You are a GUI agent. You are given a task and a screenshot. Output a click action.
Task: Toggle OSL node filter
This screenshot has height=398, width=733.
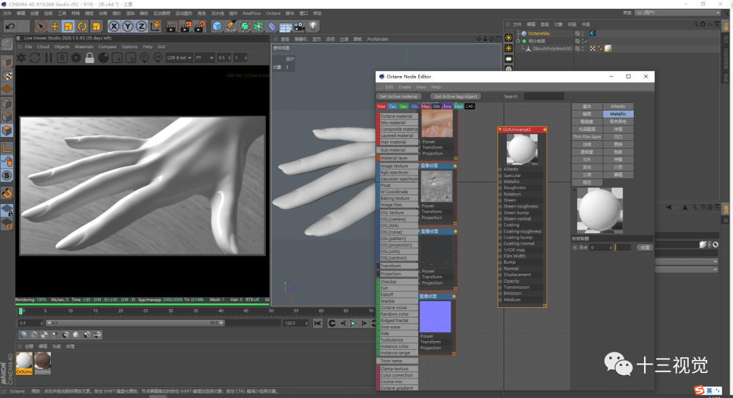(x=414, y=106)
